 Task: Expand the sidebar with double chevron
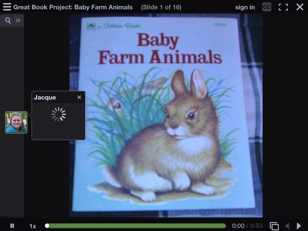18,20
